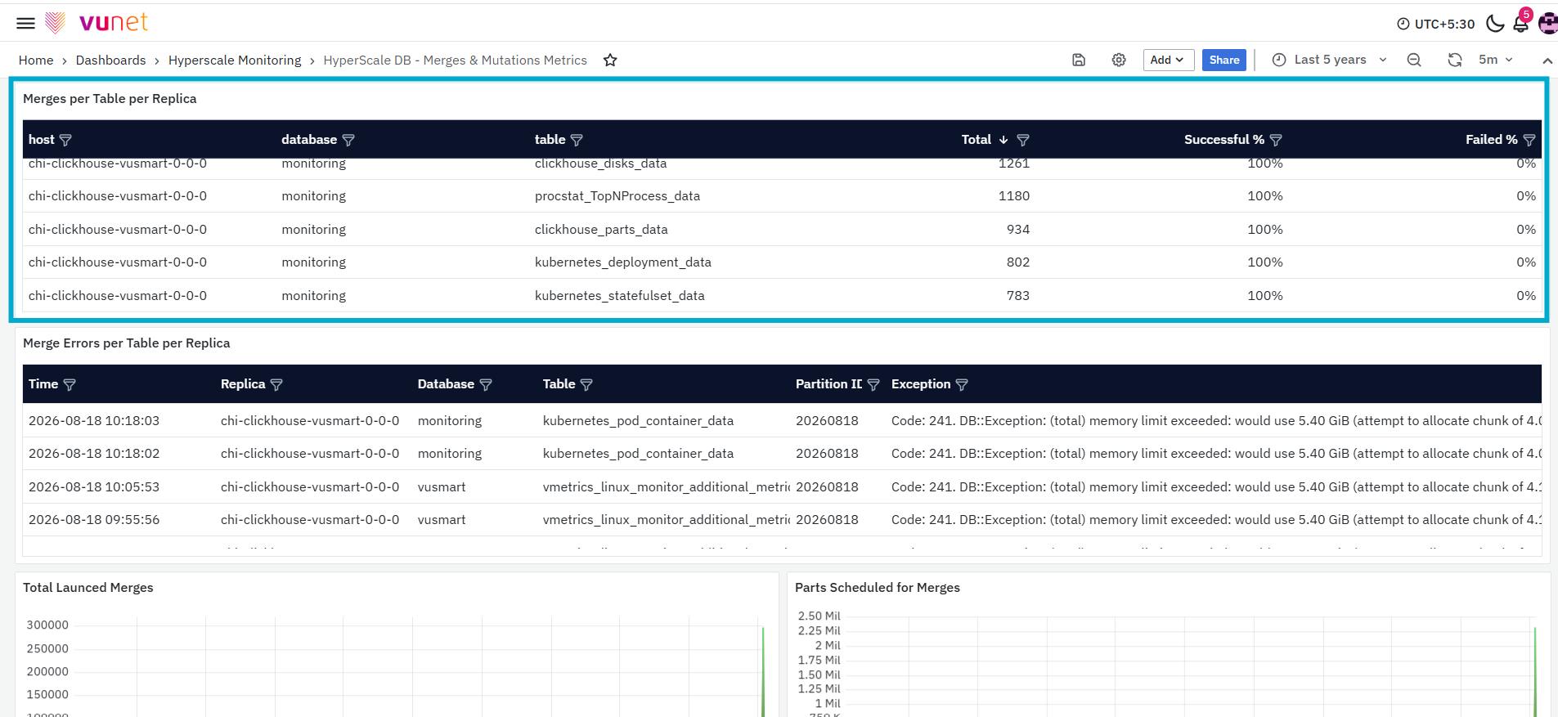The height and width of the screenshot is (717, 1558).
Task: Toggle dark mode moon icon
Action: click(1495, 24)
